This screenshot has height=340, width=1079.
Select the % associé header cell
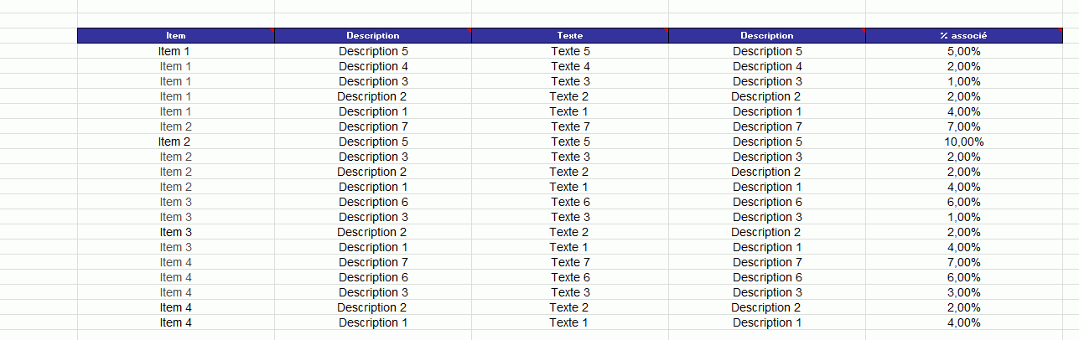point(963,36)
